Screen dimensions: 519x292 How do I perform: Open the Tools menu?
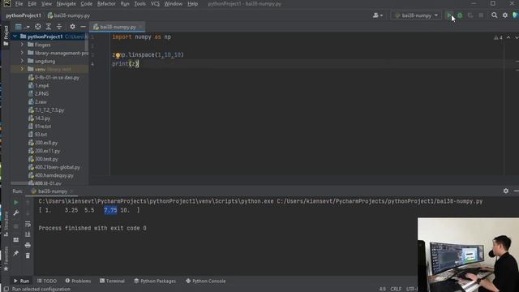[x=139, y=4]
